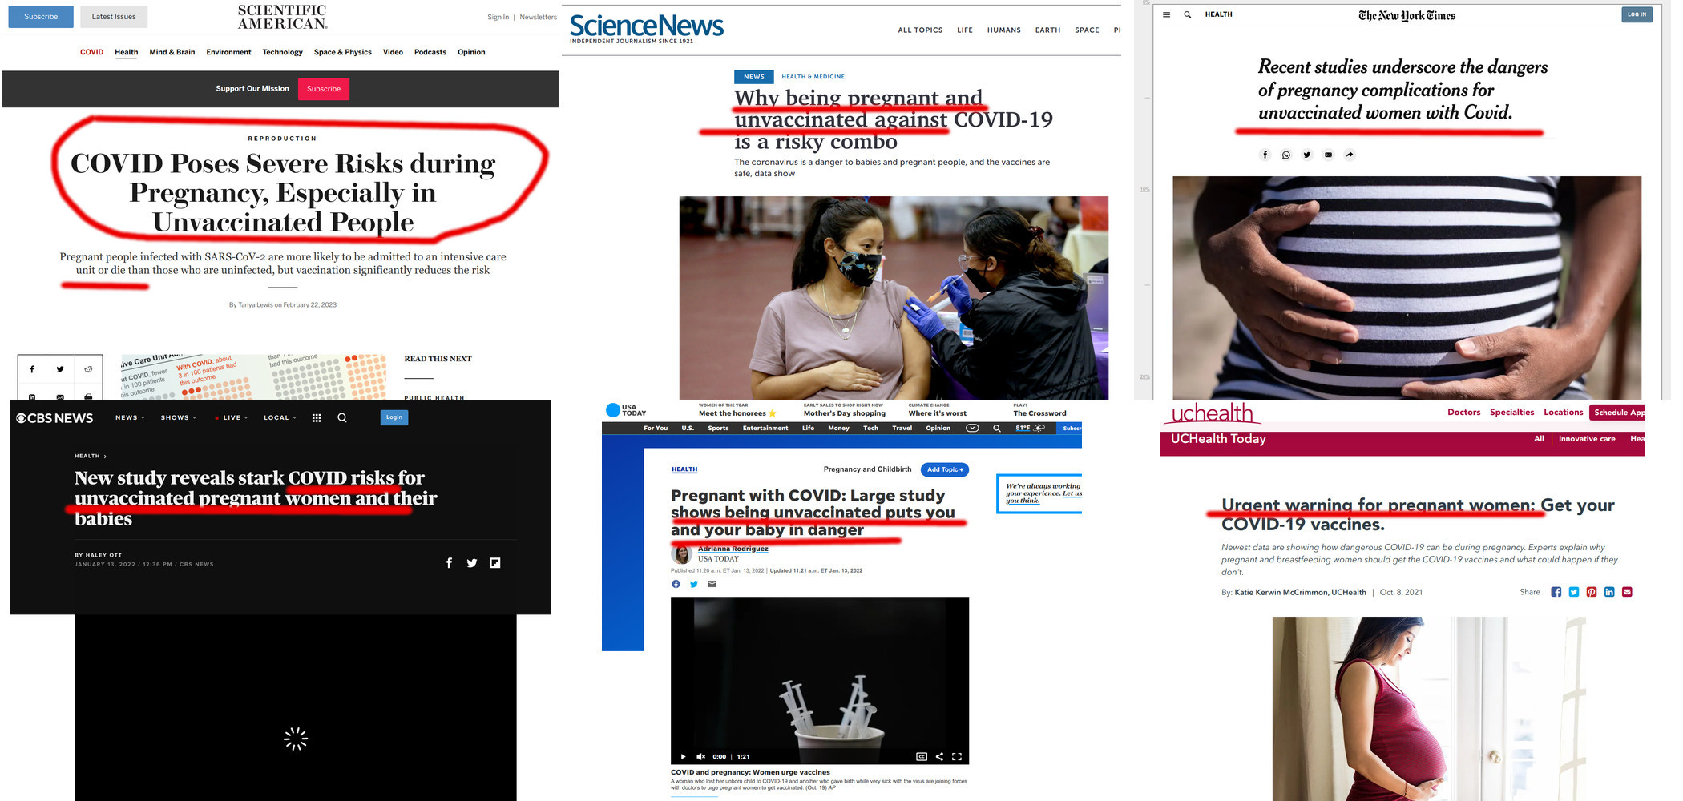Click Facebook share icon under New York Times headline
The height and width of the screenshot is (801, 1683).
pyautogui.click(x=1265, y=155)
